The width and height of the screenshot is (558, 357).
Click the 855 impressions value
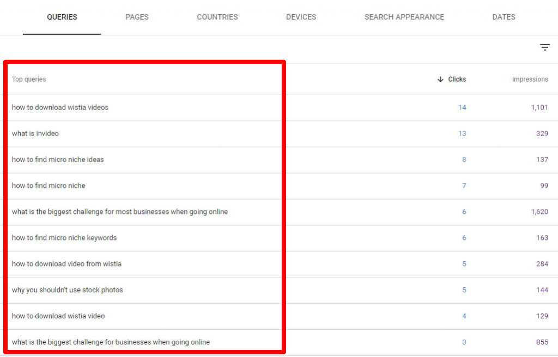click(x=542, y=342)
